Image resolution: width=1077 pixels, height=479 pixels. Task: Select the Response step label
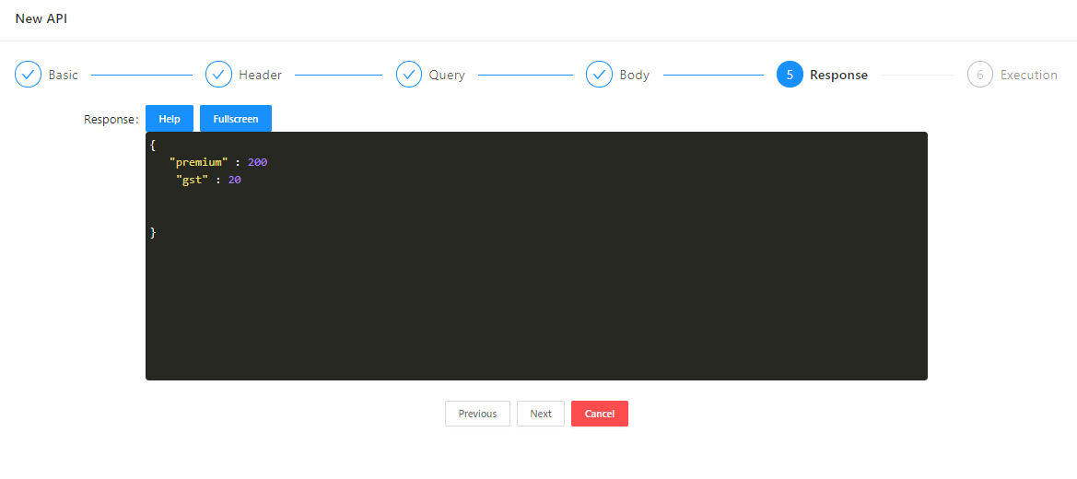click(x=838, y=75)
